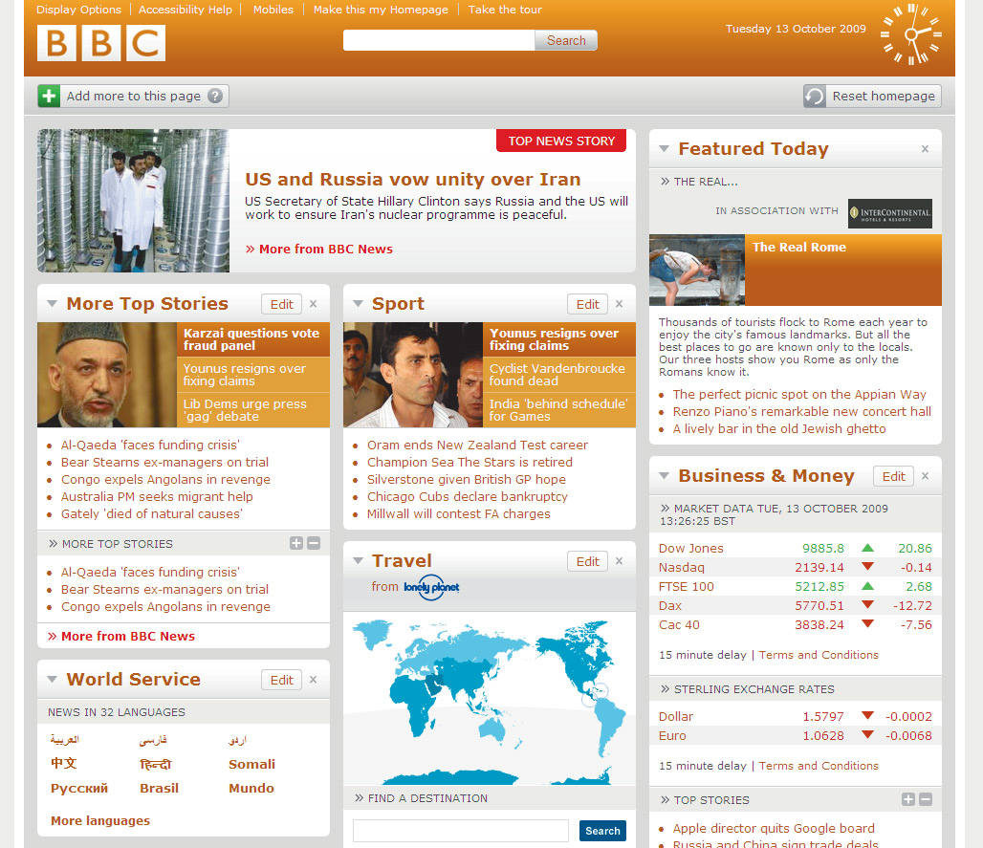This screenshot has width=983, height=848.
Task: Collapse the Business & Money panel
Action: click(x=664, y=476)
